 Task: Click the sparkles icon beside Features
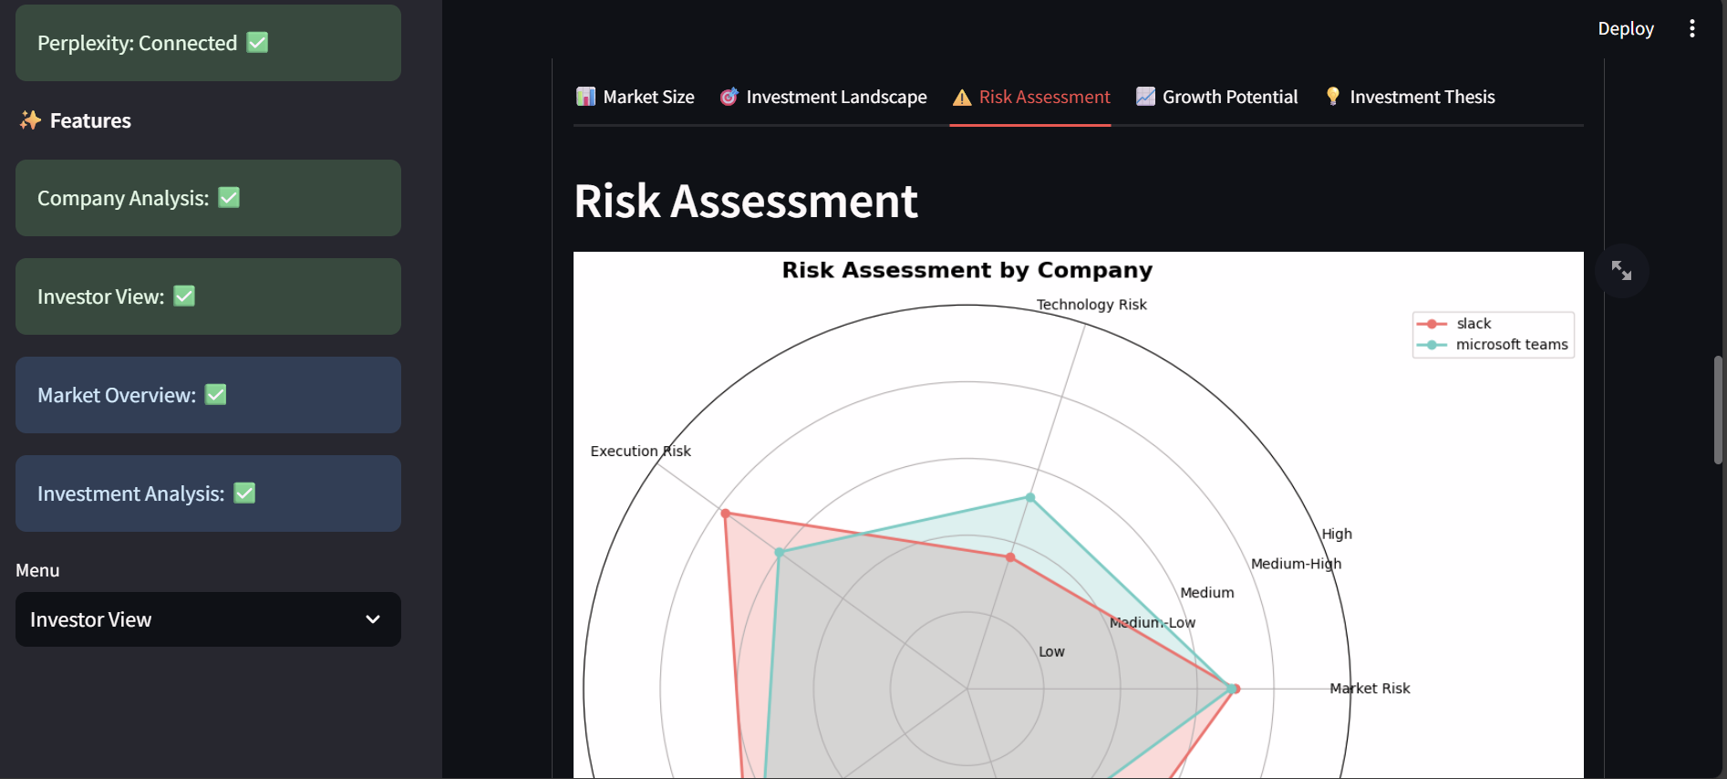pos(30,120)
